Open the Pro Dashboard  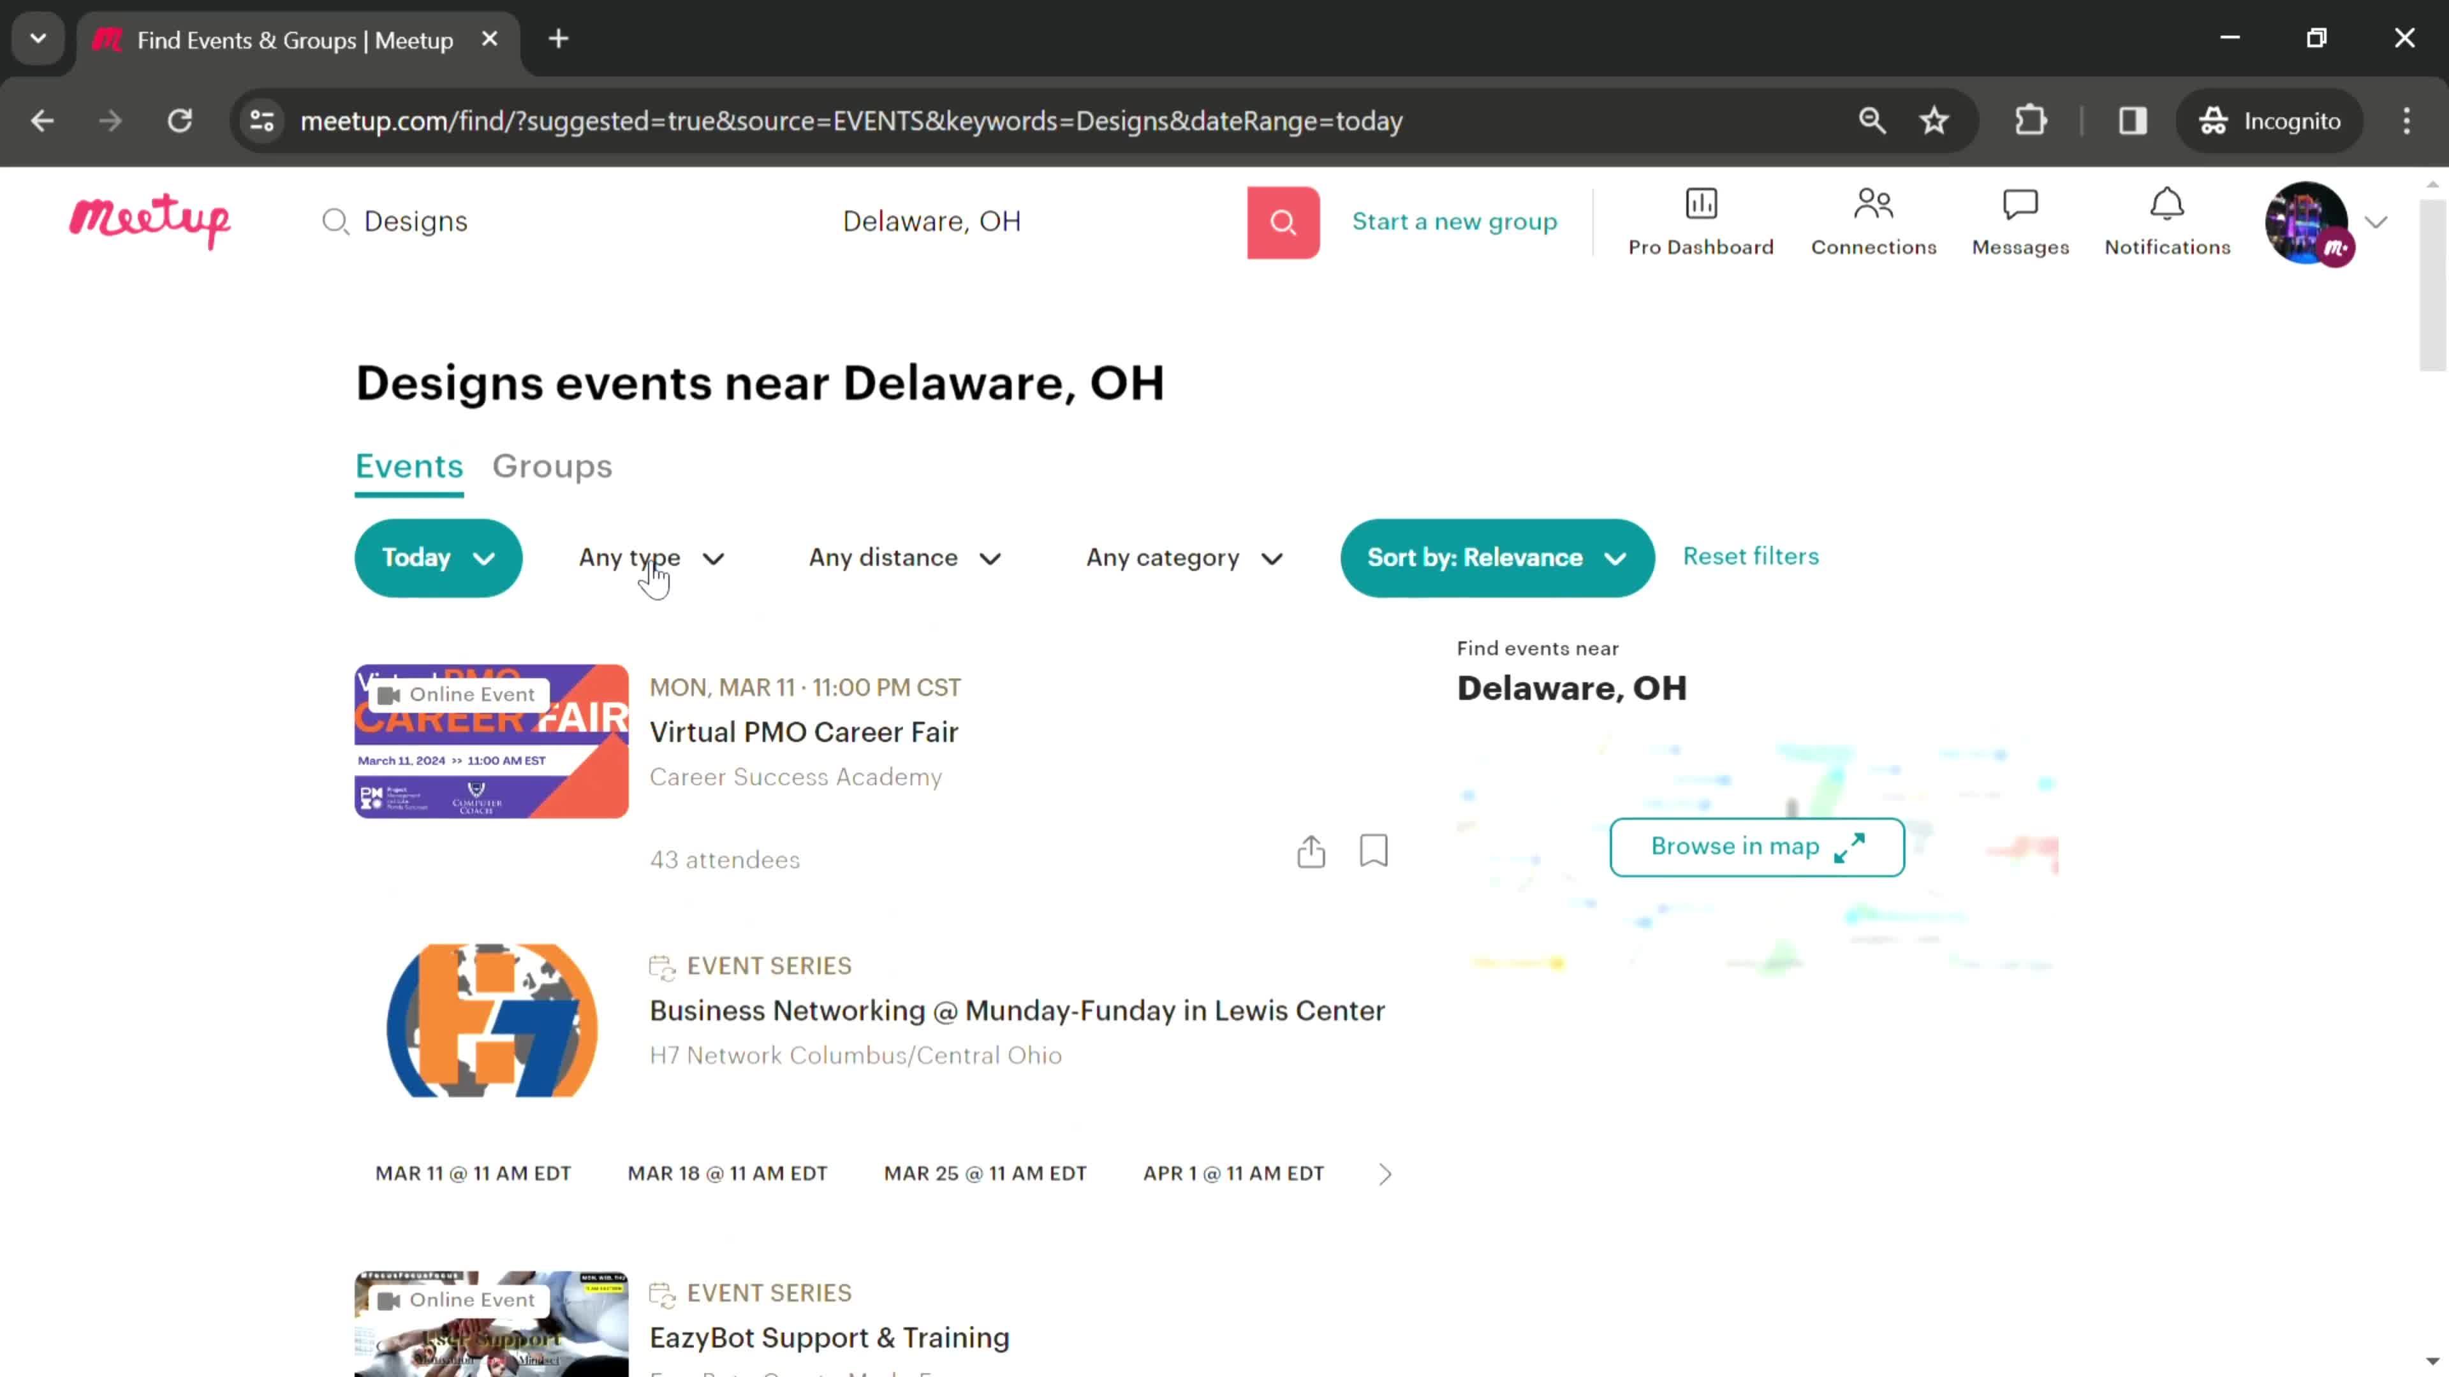tap(1701, 222)
